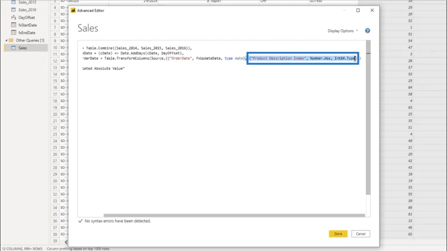The image size is (447, 251).
Task: Click the "Calculated Absolute Value" code line
Action: point(103,69)
